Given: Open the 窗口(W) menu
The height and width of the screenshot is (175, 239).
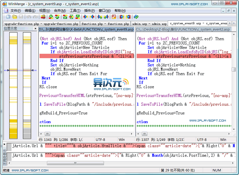Looking at the screenshot, I should click(104, 10).
